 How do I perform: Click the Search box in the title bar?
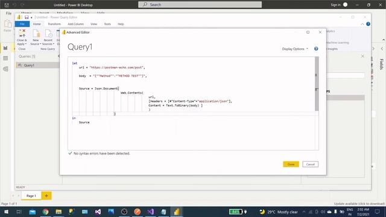point(200,4)
